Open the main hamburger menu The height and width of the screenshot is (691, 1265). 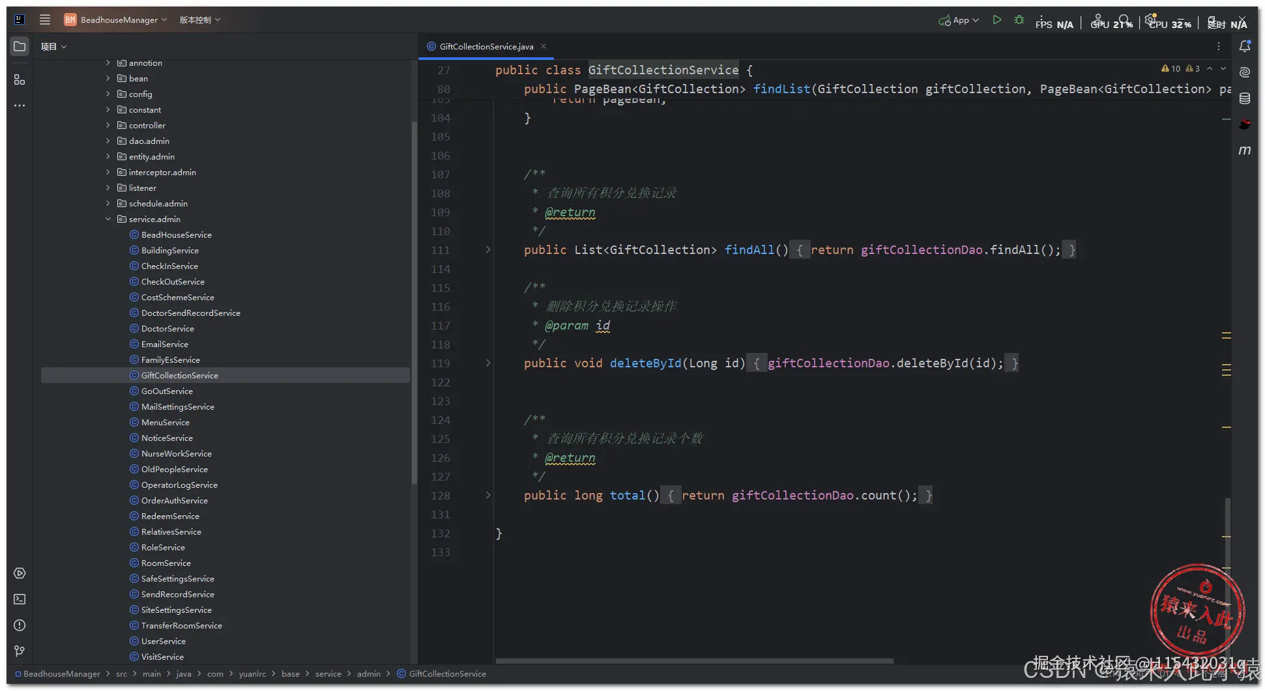point(45,20)
